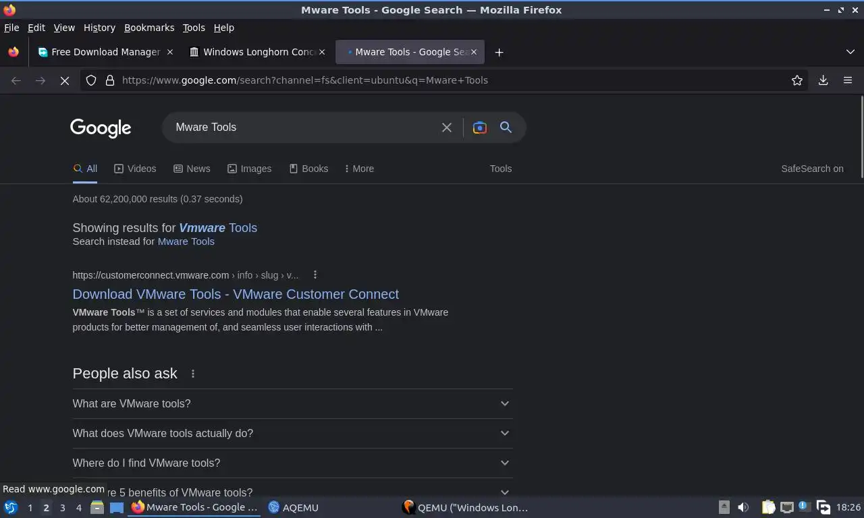Viewport: 864px width, 518px height.
Task: Click inside the Google search input field
Action: pyautogui.click(x=304, y=127)
